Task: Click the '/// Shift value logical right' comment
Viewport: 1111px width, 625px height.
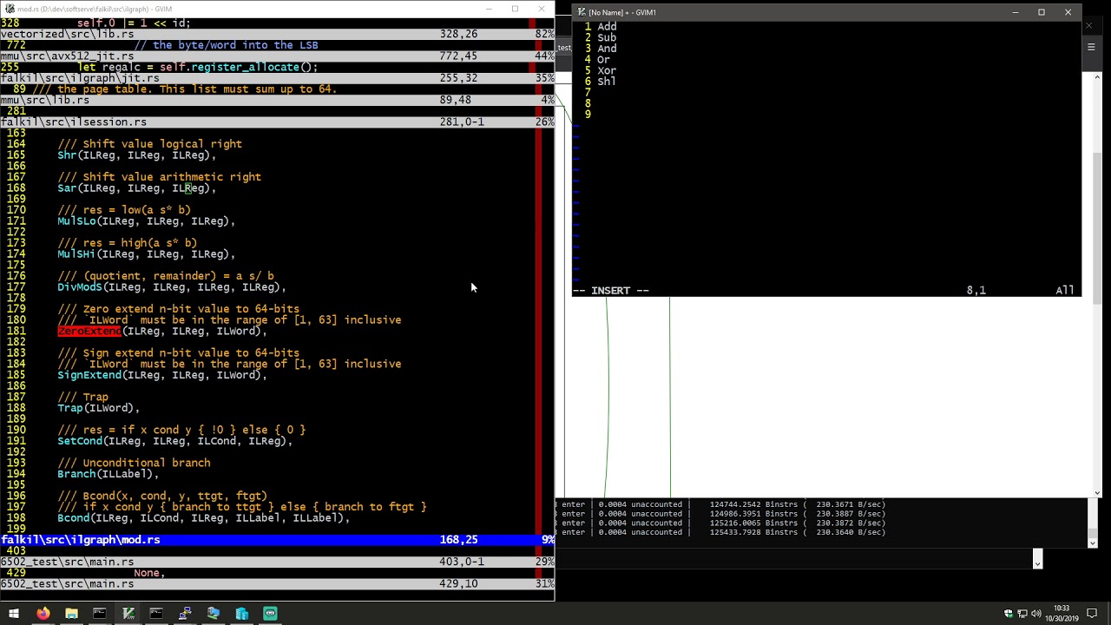Action: click(x=150, y=144)
